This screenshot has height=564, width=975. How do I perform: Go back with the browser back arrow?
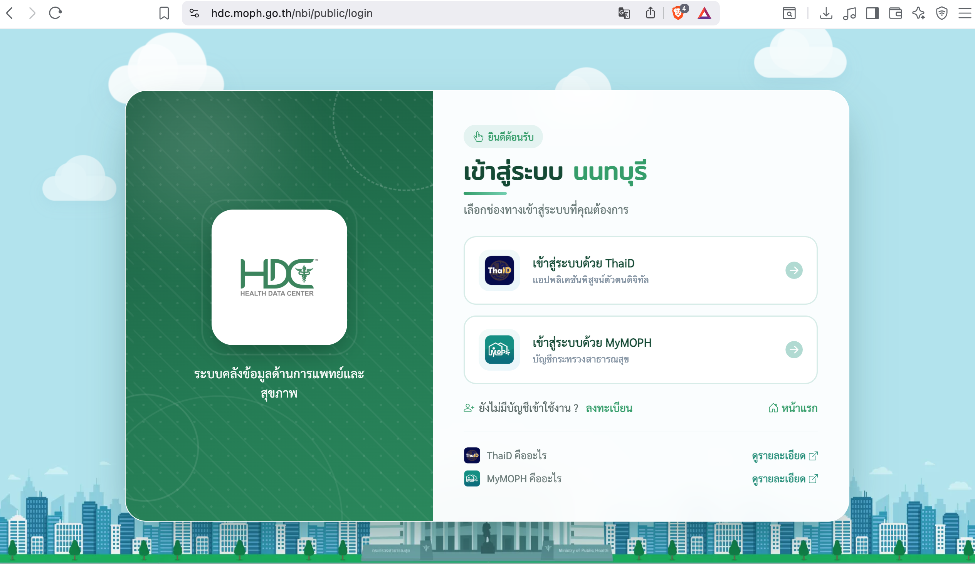(x=10, y=13)
